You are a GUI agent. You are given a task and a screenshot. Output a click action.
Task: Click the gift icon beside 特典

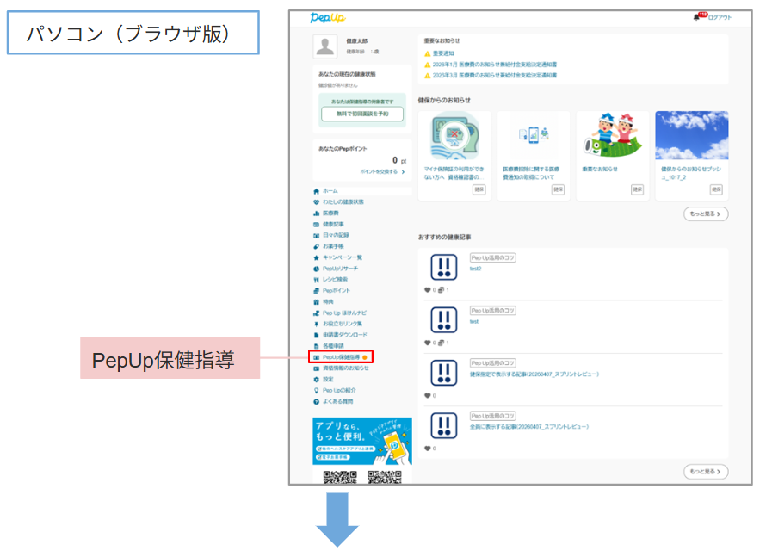point(316,302)
